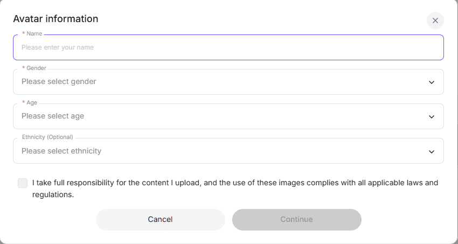The image size is (458, 244).
Task: Select the 'Please select gender' placeholder
Action: pyautogui.click(x=59, y=82)
